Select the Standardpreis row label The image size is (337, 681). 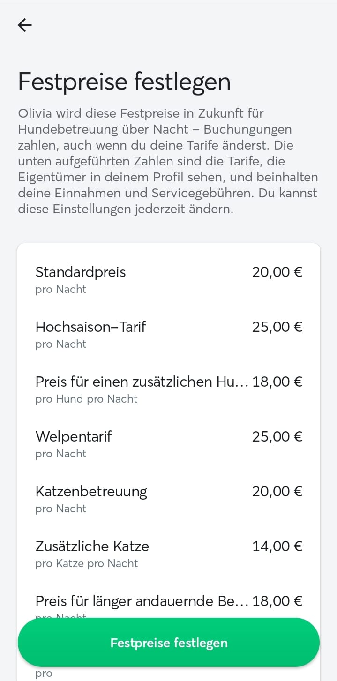pyautogui.click(x=81, y=272)
